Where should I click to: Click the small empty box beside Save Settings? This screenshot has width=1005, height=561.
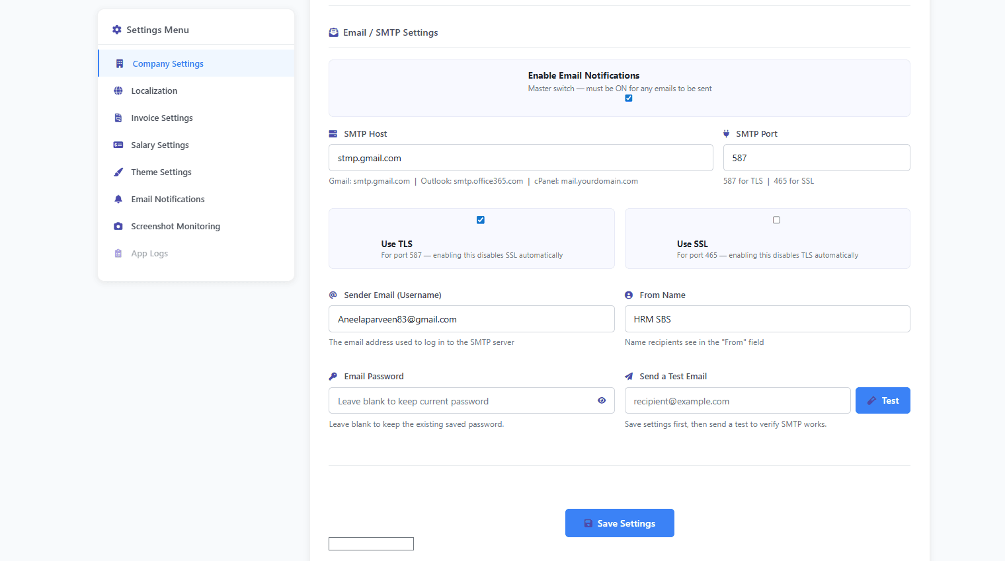pos(371,544)
